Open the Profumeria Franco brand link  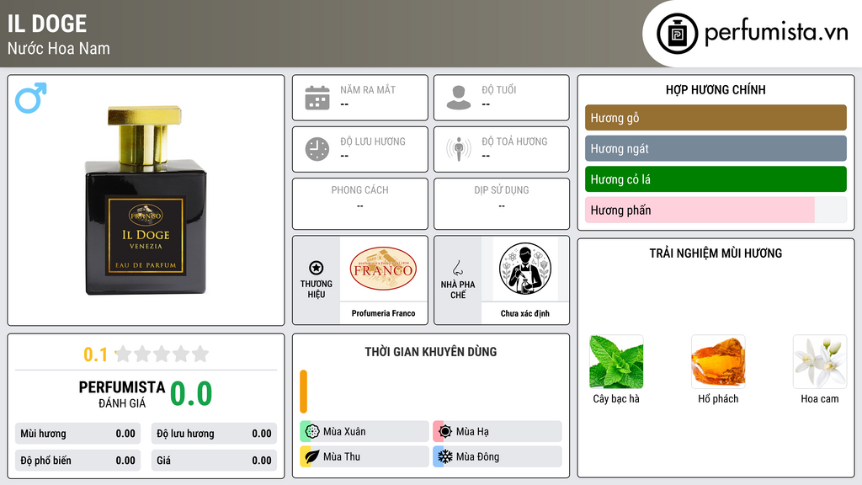pyautogui.click(x=383, y=313)
